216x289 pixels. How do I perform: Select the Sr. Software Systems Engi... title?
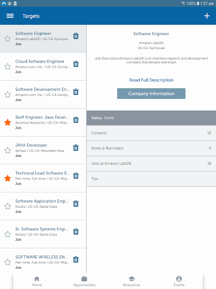click(x=42, y=229)
